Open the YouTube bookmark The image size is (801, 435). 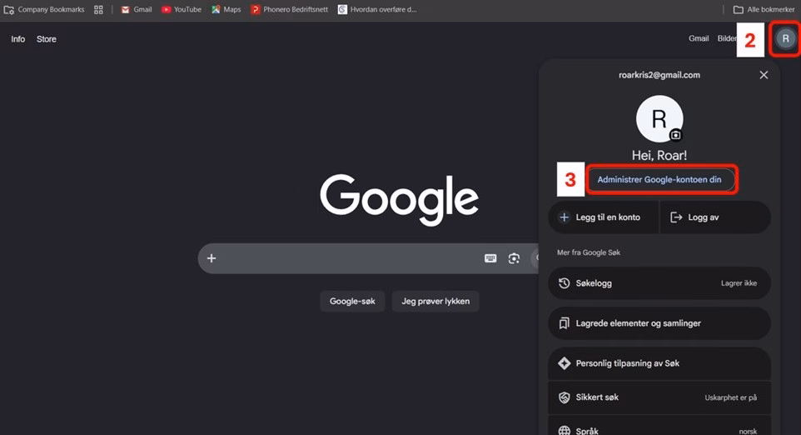tap(182, 9)
